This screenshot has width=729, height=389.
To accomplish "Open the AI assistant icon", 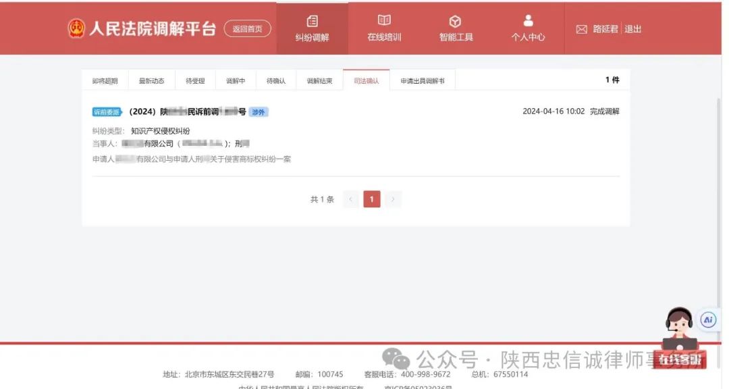I will click(708, 320).
